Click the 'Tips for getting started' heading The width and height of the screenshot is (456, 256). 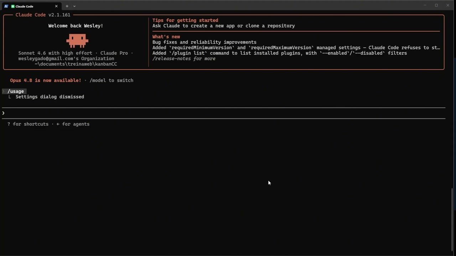click(185, 20)
